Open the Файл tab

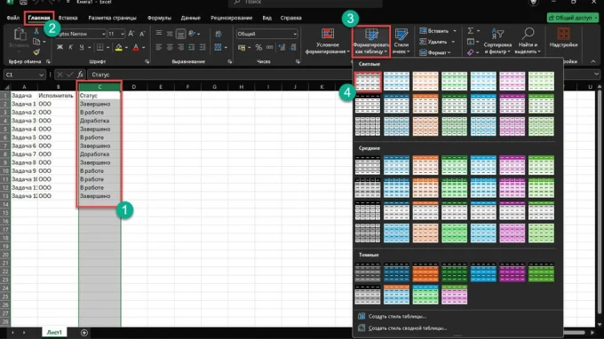[x=13, y=18]
